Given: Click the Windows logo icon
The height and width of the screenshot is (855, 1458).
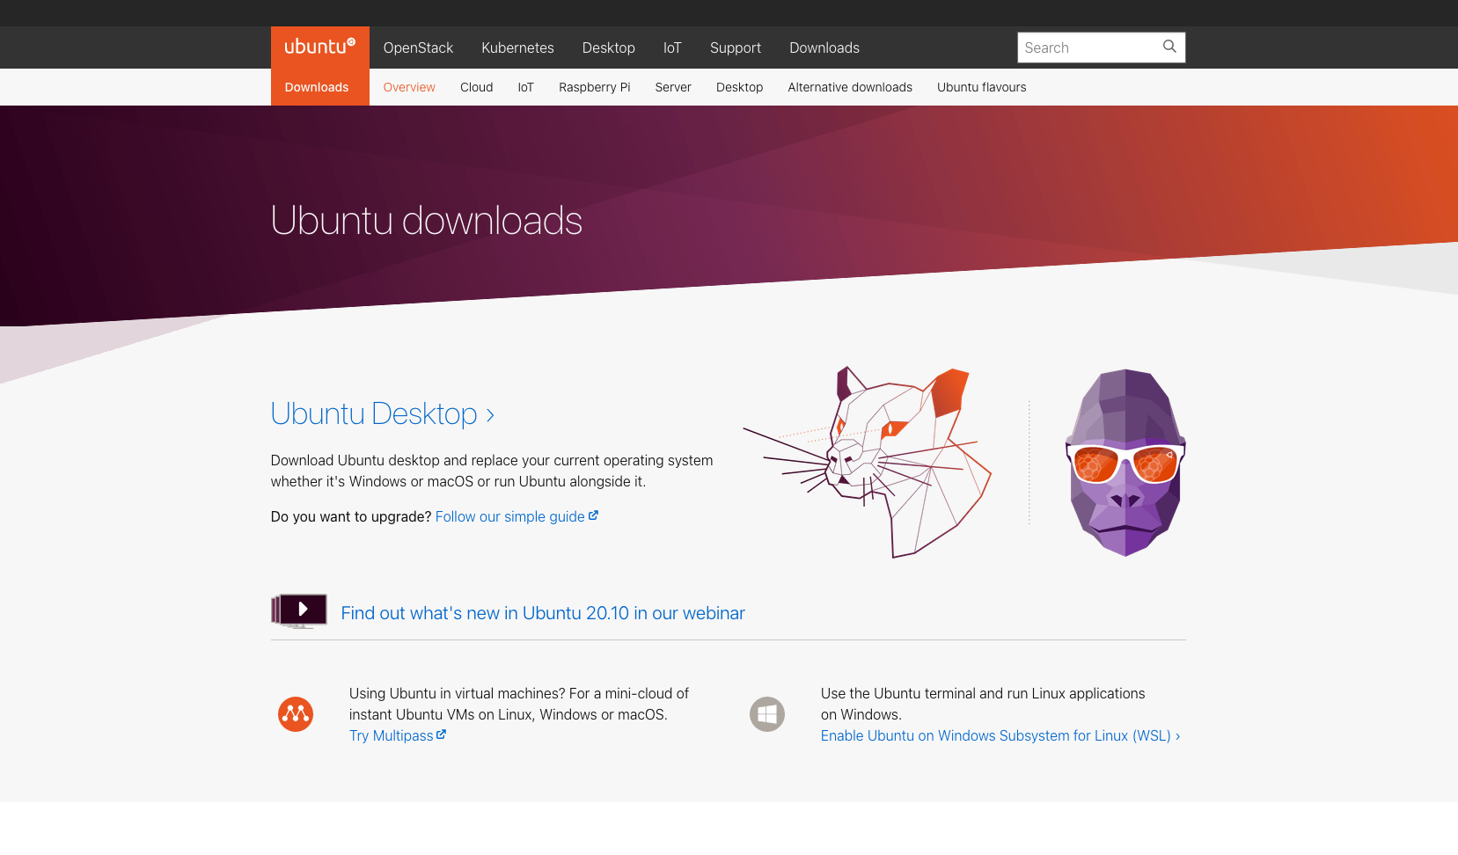Looking at the screenshot, I should (767, 714).
